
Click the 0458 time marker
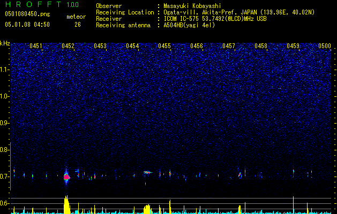click(x=261, y=46)
